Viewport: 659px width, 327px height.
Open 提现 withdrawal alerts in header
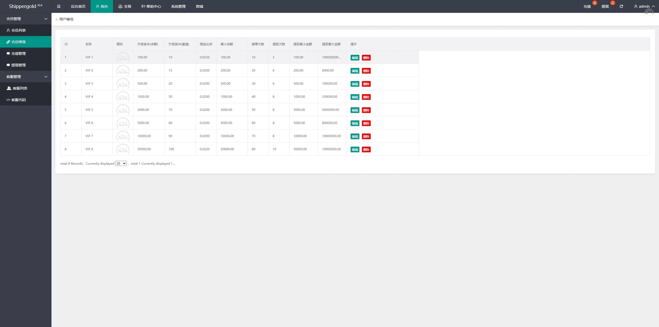click(605, 6)
